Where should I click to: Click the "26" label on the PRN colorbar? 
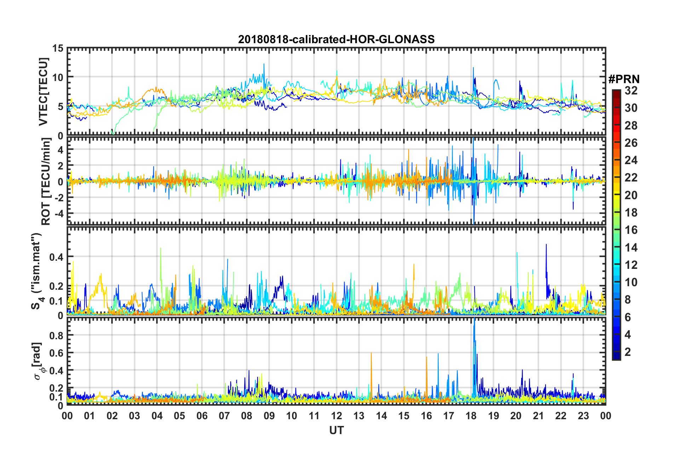coord(631,143)
